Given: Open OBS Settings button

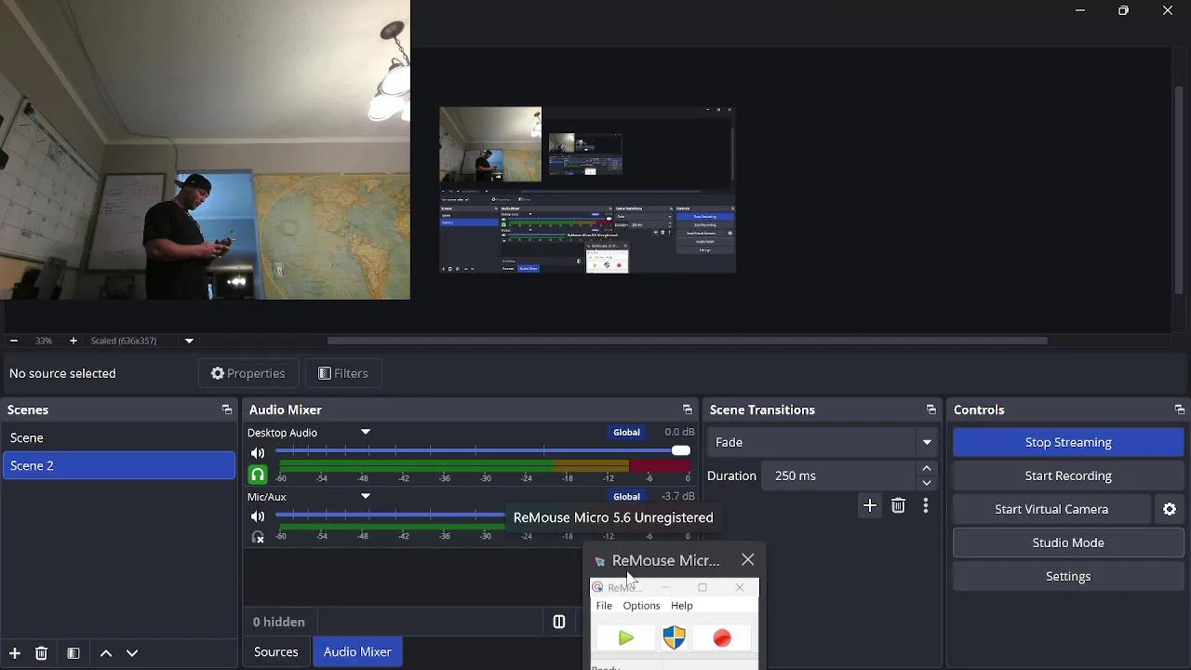Looking at the screenshot, I should 1068,576.
